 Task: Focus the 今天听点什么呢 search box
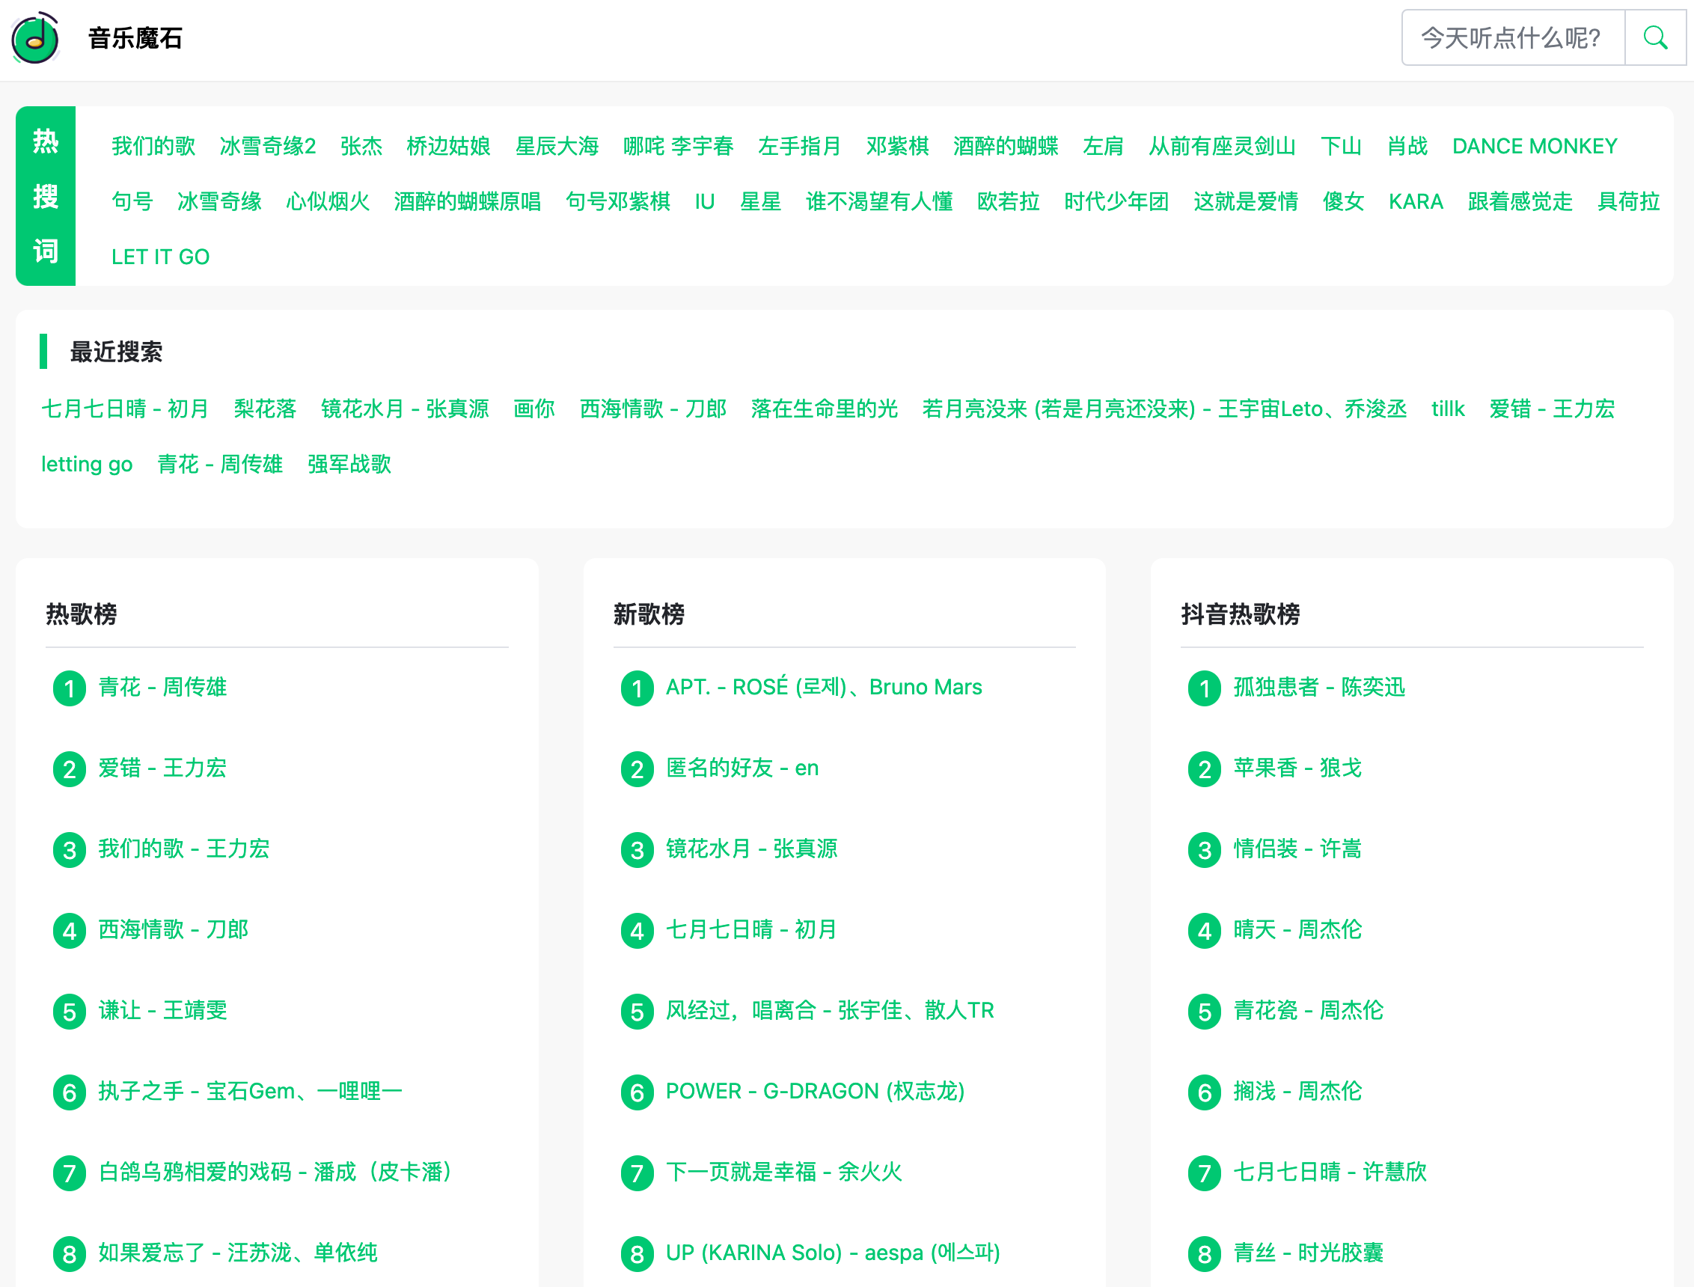point(1511,37)
